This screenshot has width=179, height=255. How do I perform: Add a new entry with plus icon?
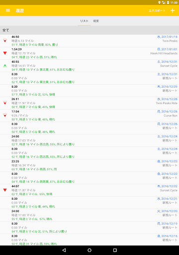point(173,10)
